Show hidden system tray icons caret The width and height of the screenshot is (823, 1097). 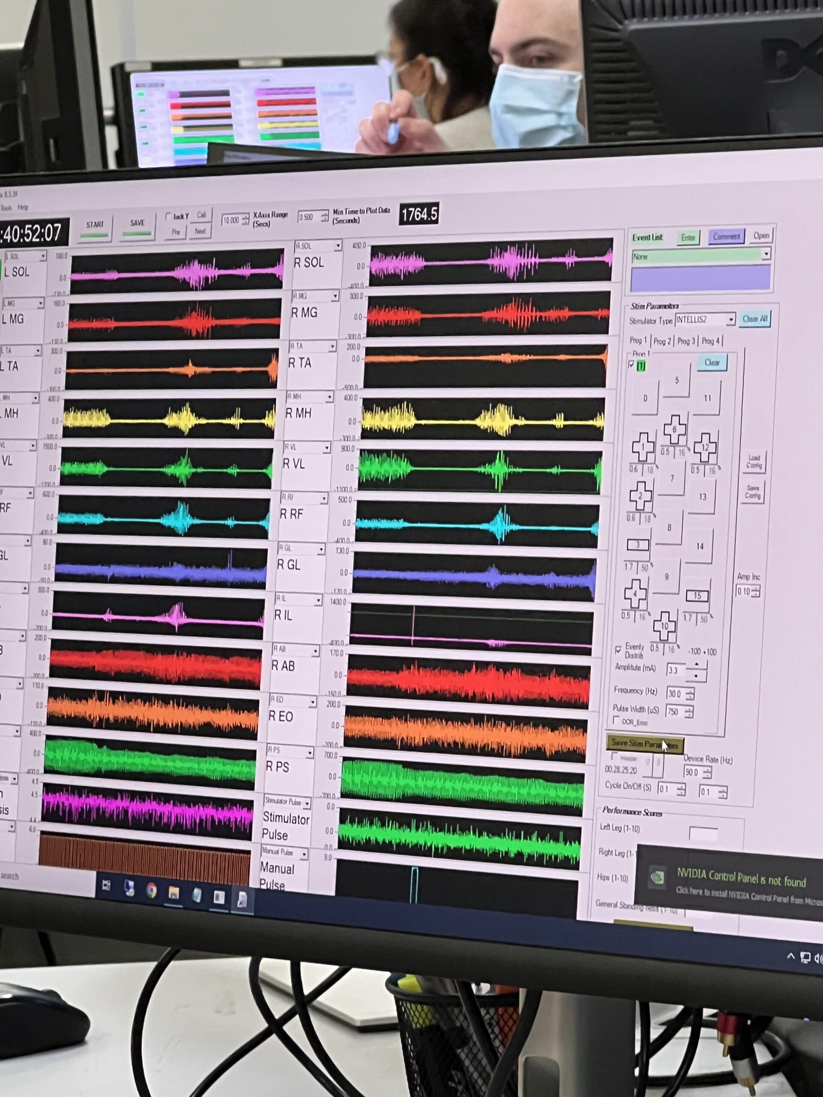[791, 956]
